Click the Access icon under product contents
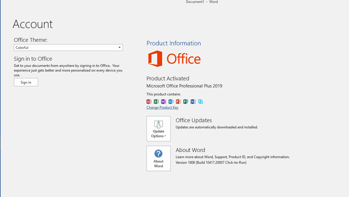The image size is (349, 197). [149, 102]
